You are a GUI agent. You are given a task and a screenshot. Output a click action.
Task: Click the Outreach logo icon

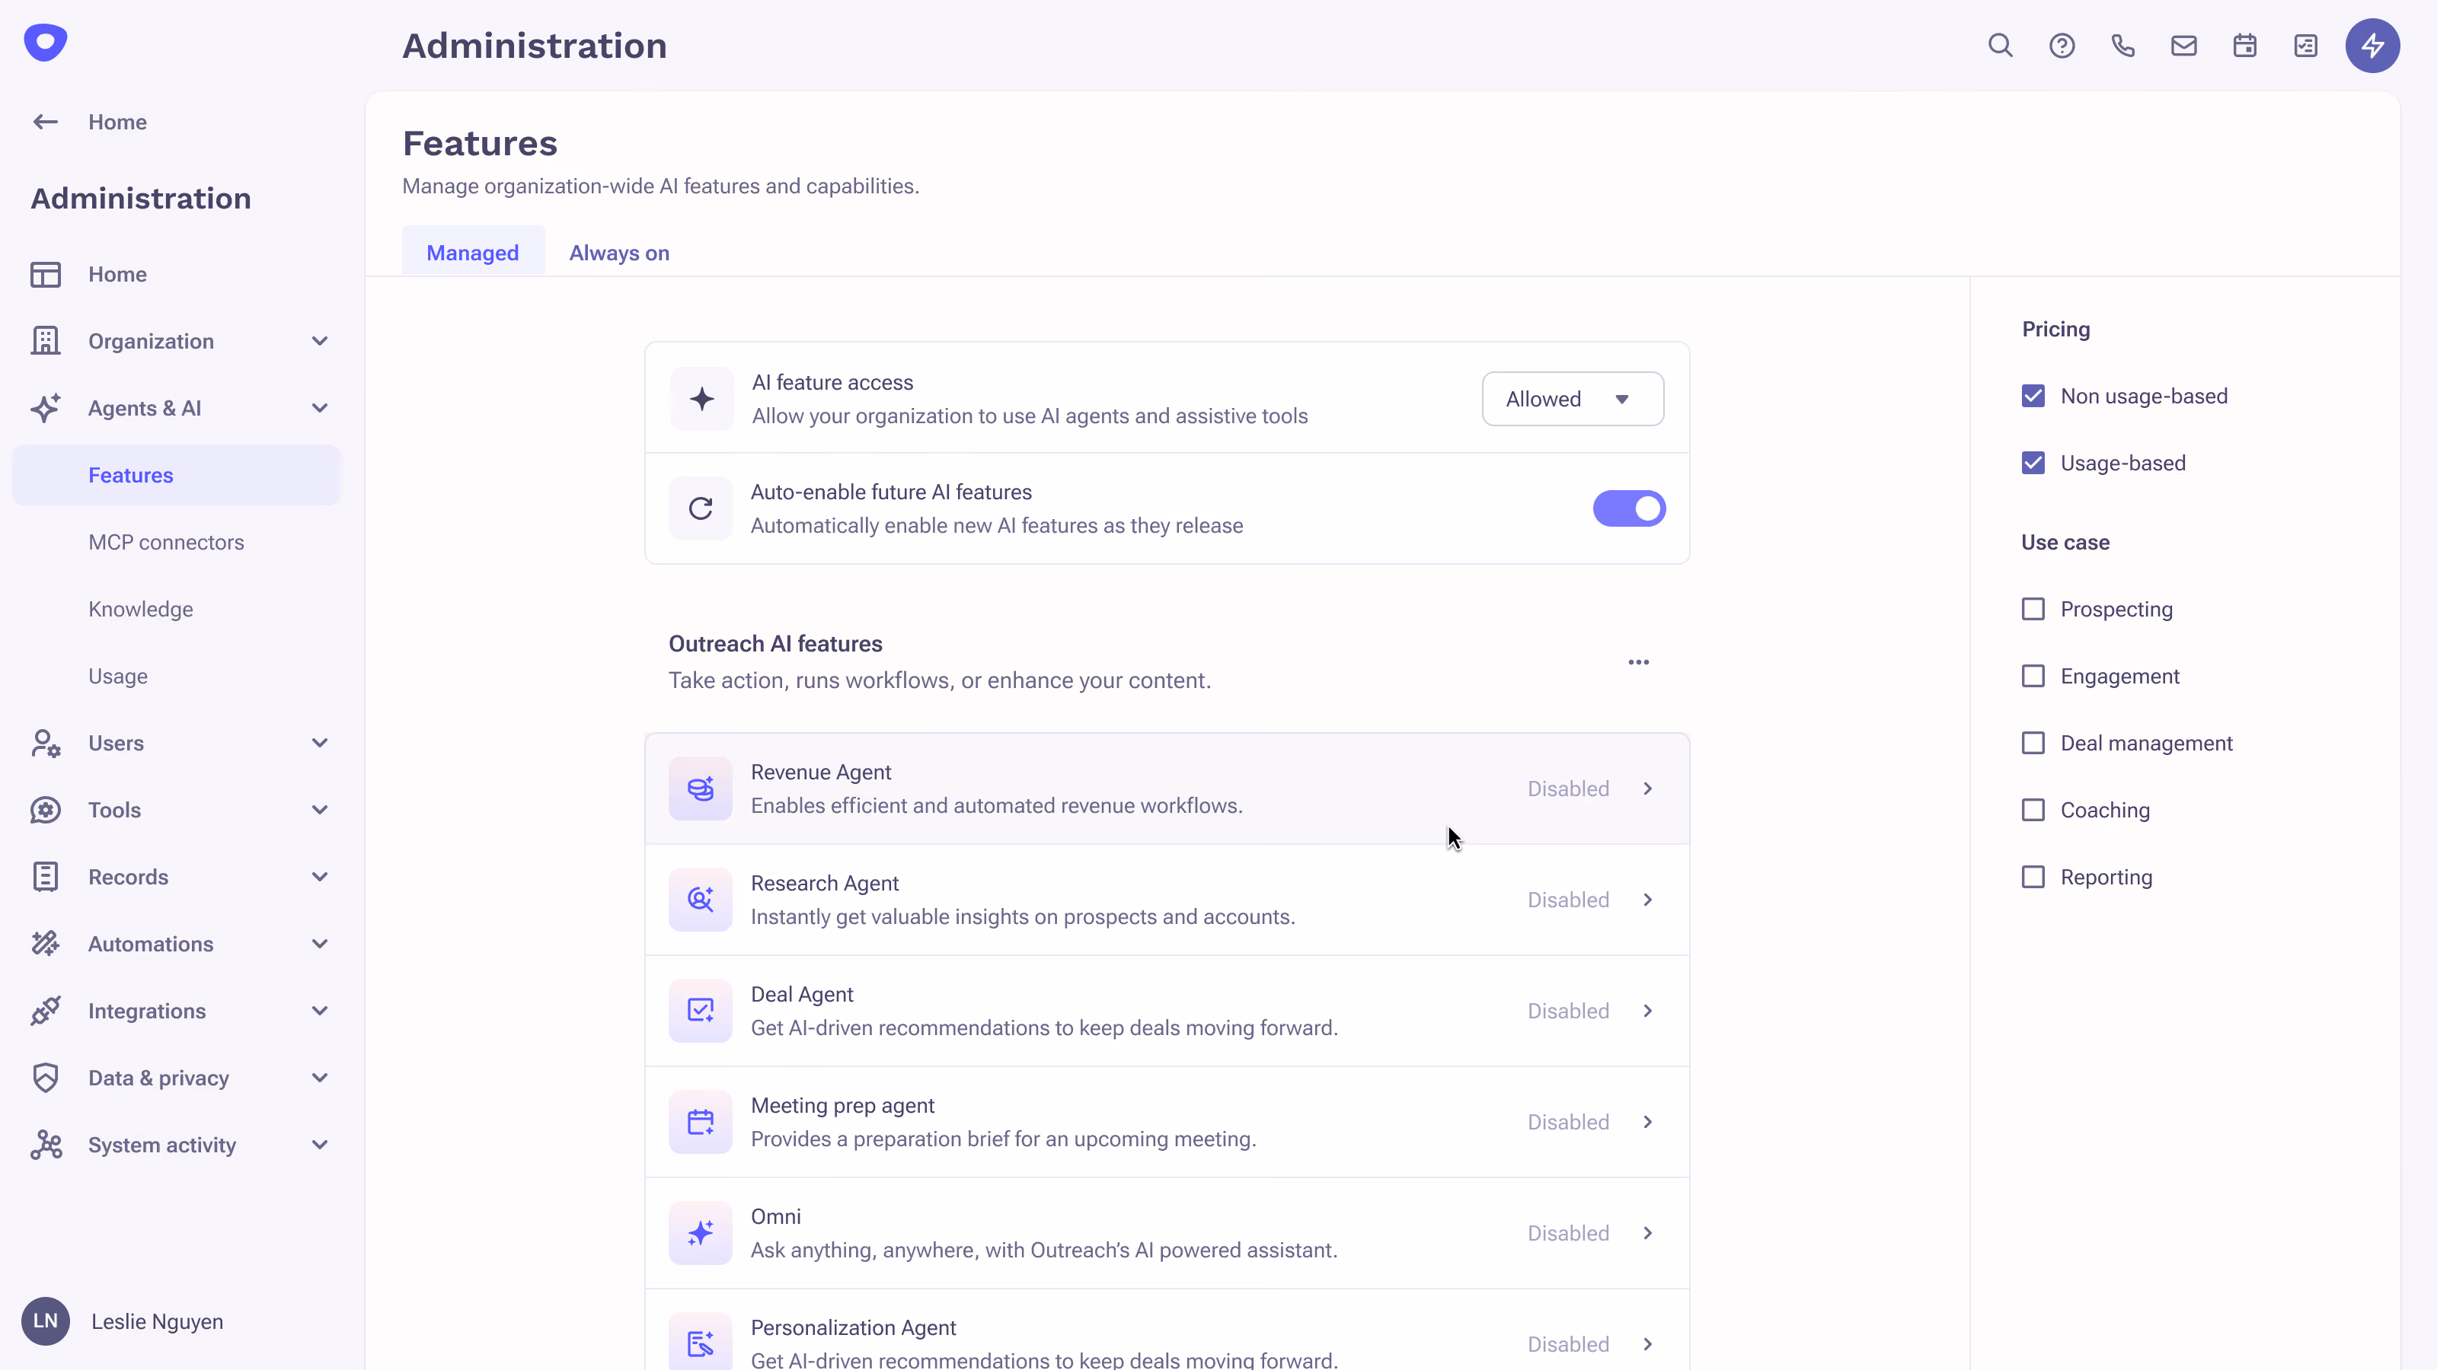point(46,43)
